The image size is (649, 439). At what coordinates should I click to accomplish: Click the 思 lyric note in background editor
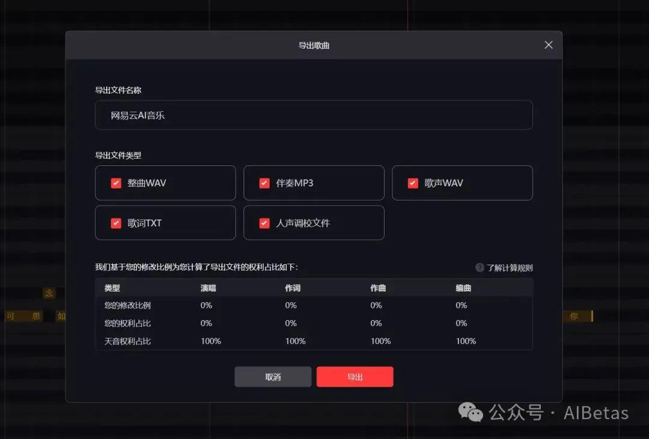coord(37,316)
